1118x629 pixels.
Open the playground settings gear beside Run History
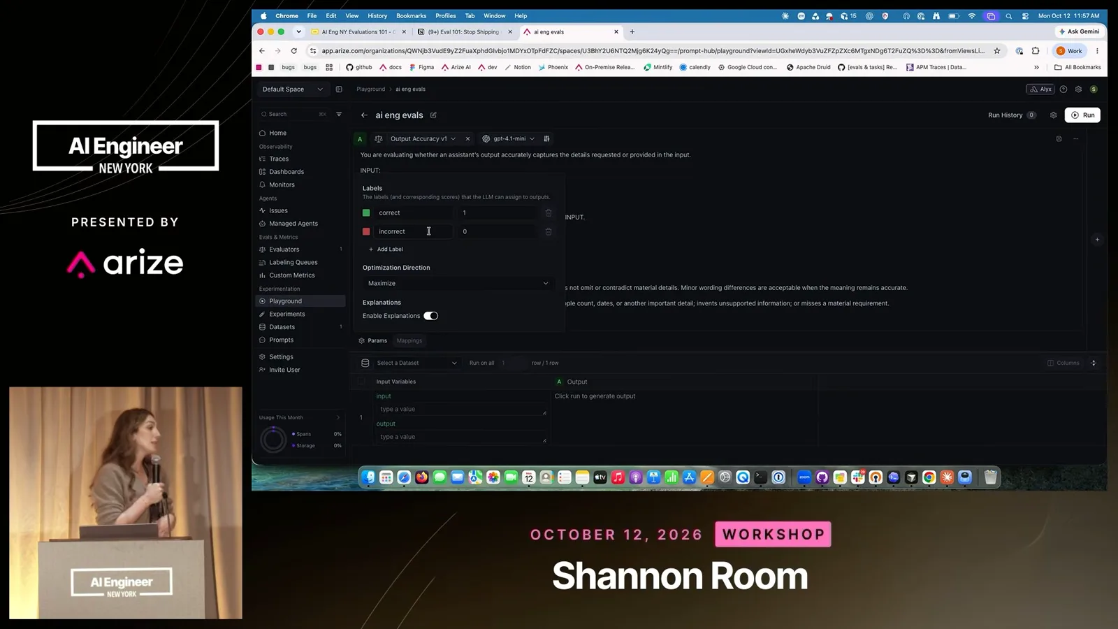[x=1053, y=115]
